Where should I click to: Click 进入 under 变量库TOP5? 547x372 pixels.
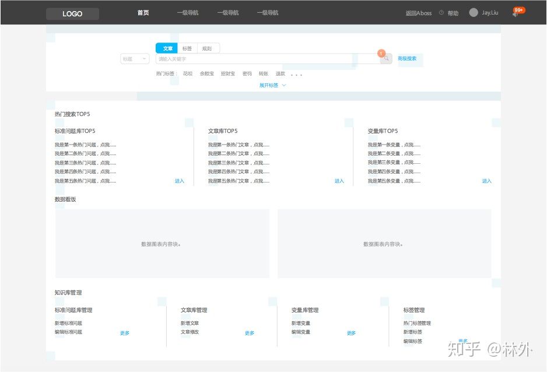(487, 181)
